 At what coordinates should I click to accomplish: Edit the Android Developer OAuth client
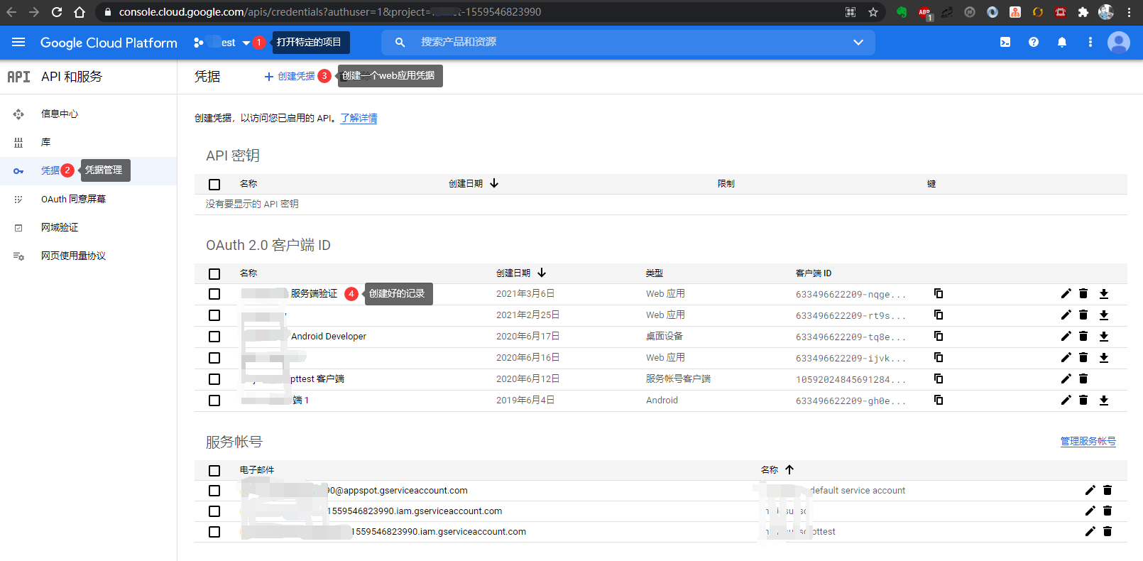(x=1066, y=336)
